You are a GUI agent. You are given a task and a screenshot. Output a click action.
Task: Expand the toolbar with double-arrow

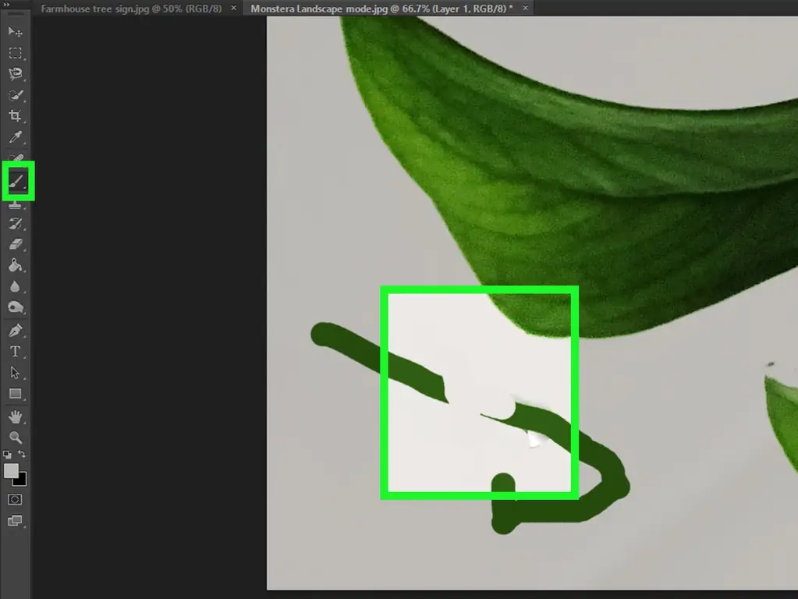[x=6, y=4]
